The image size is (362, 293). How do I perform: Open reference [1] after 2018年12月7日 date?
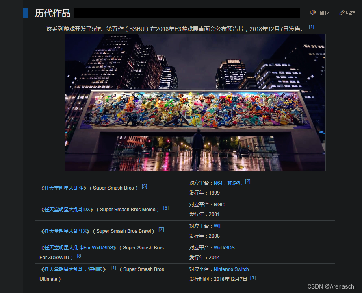(253, 277)
